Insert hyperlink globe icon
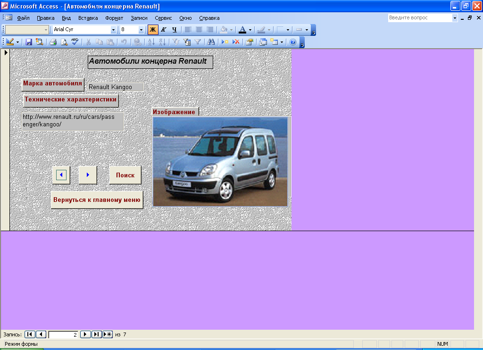Viewport: 483px width, 350px height. [x=138, y=42]
